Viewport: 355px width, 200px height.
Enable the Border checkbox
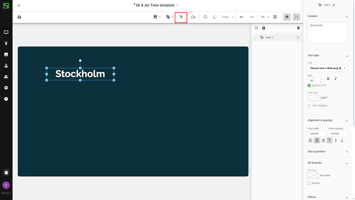coord(309,183)
